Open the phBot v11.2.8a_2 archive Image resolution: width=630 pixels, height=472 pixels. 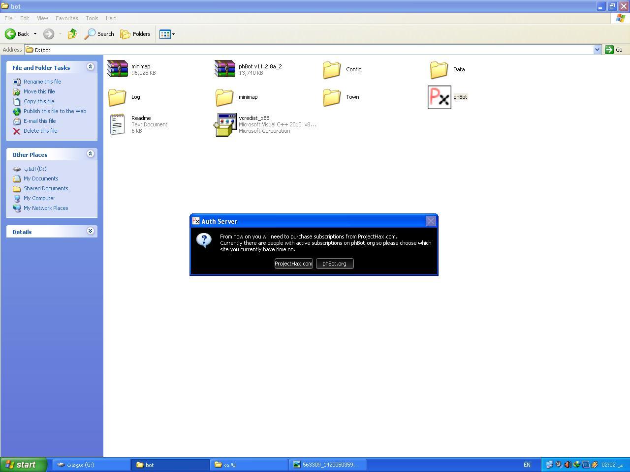(225, 69)
